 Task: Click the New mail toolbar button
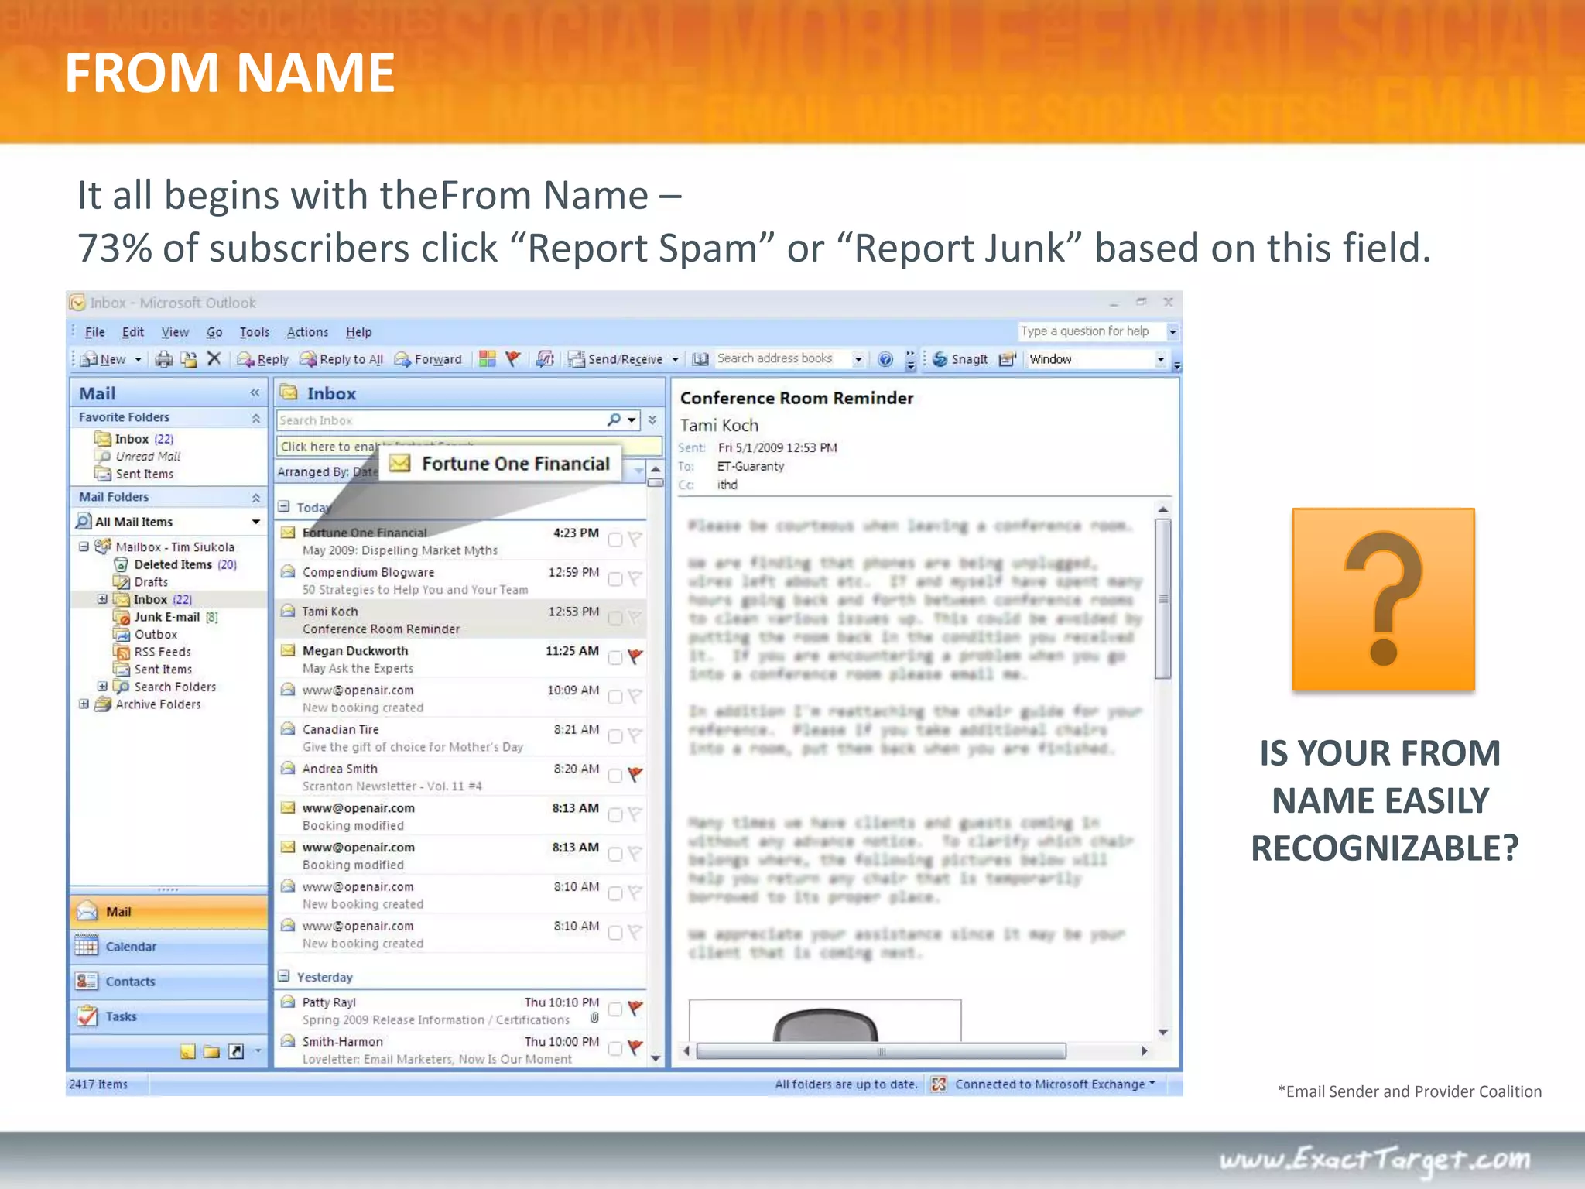104,359
